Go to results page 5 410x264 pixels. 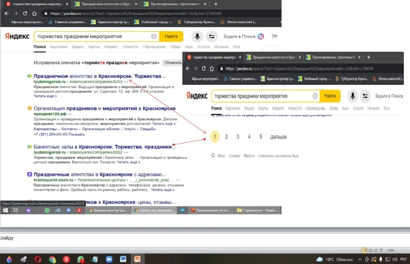(261, 137)
